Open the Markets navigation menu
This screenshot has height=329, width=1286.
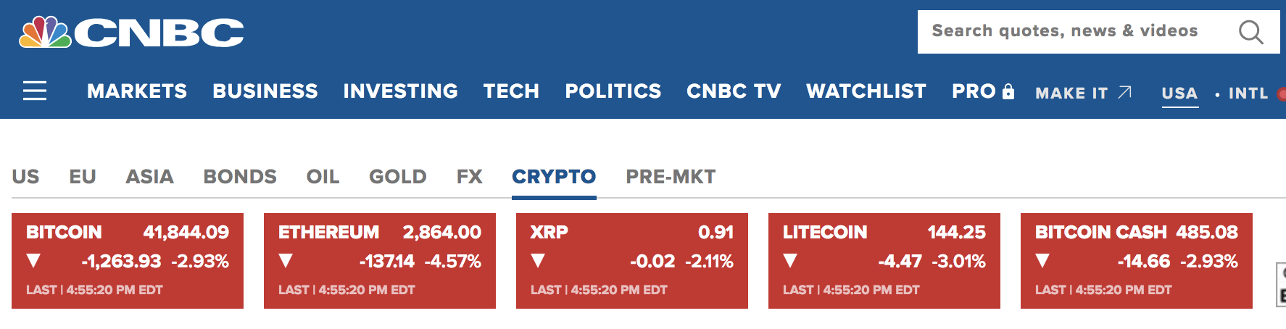[137, 91]
